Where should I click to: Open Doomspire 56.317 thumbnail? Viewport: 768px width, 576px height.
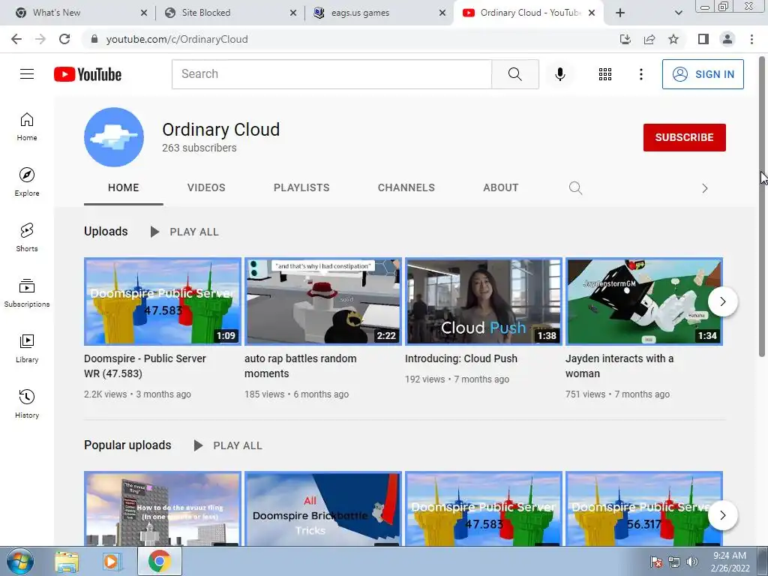point(644,508)
